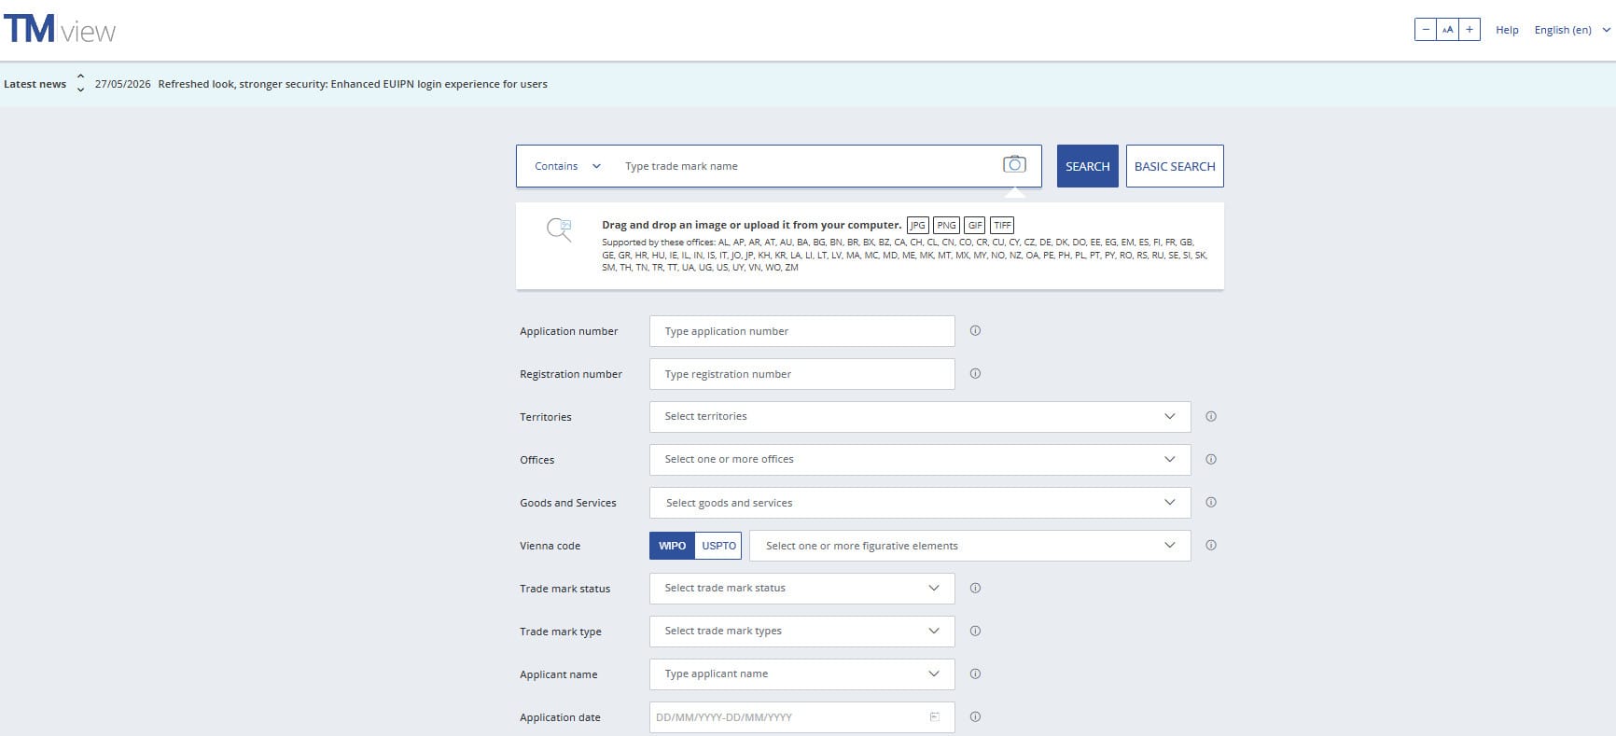Click the PNG format badge
This screenshot has height=736, width=1616.
[946, 225]
